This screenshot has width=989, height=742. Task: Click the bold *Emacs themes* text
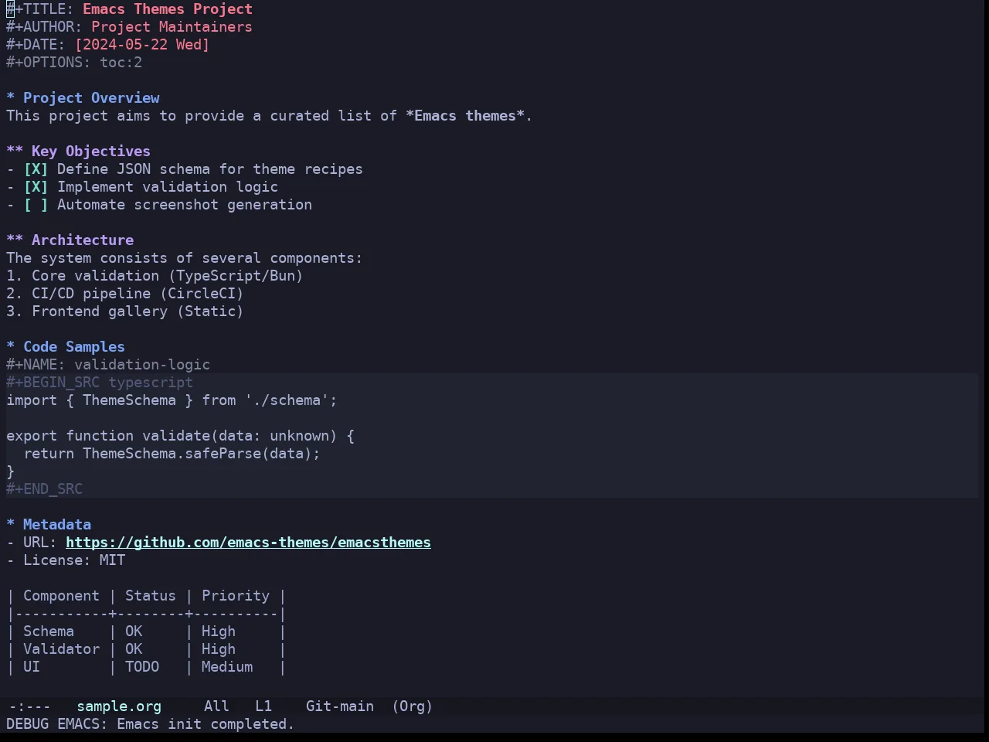(465, 116)
